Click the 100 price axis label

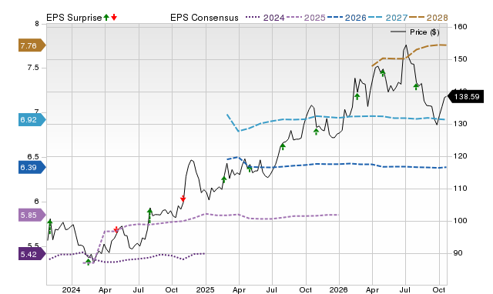tap(460, 221)
